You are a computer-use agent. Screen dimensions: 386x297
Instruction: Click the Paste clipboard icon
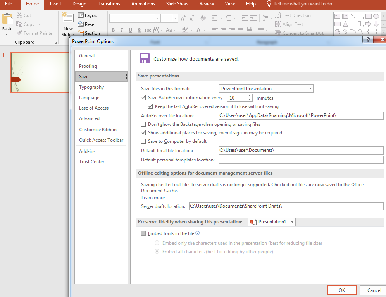pyautogui.click(x=7, y=19)
